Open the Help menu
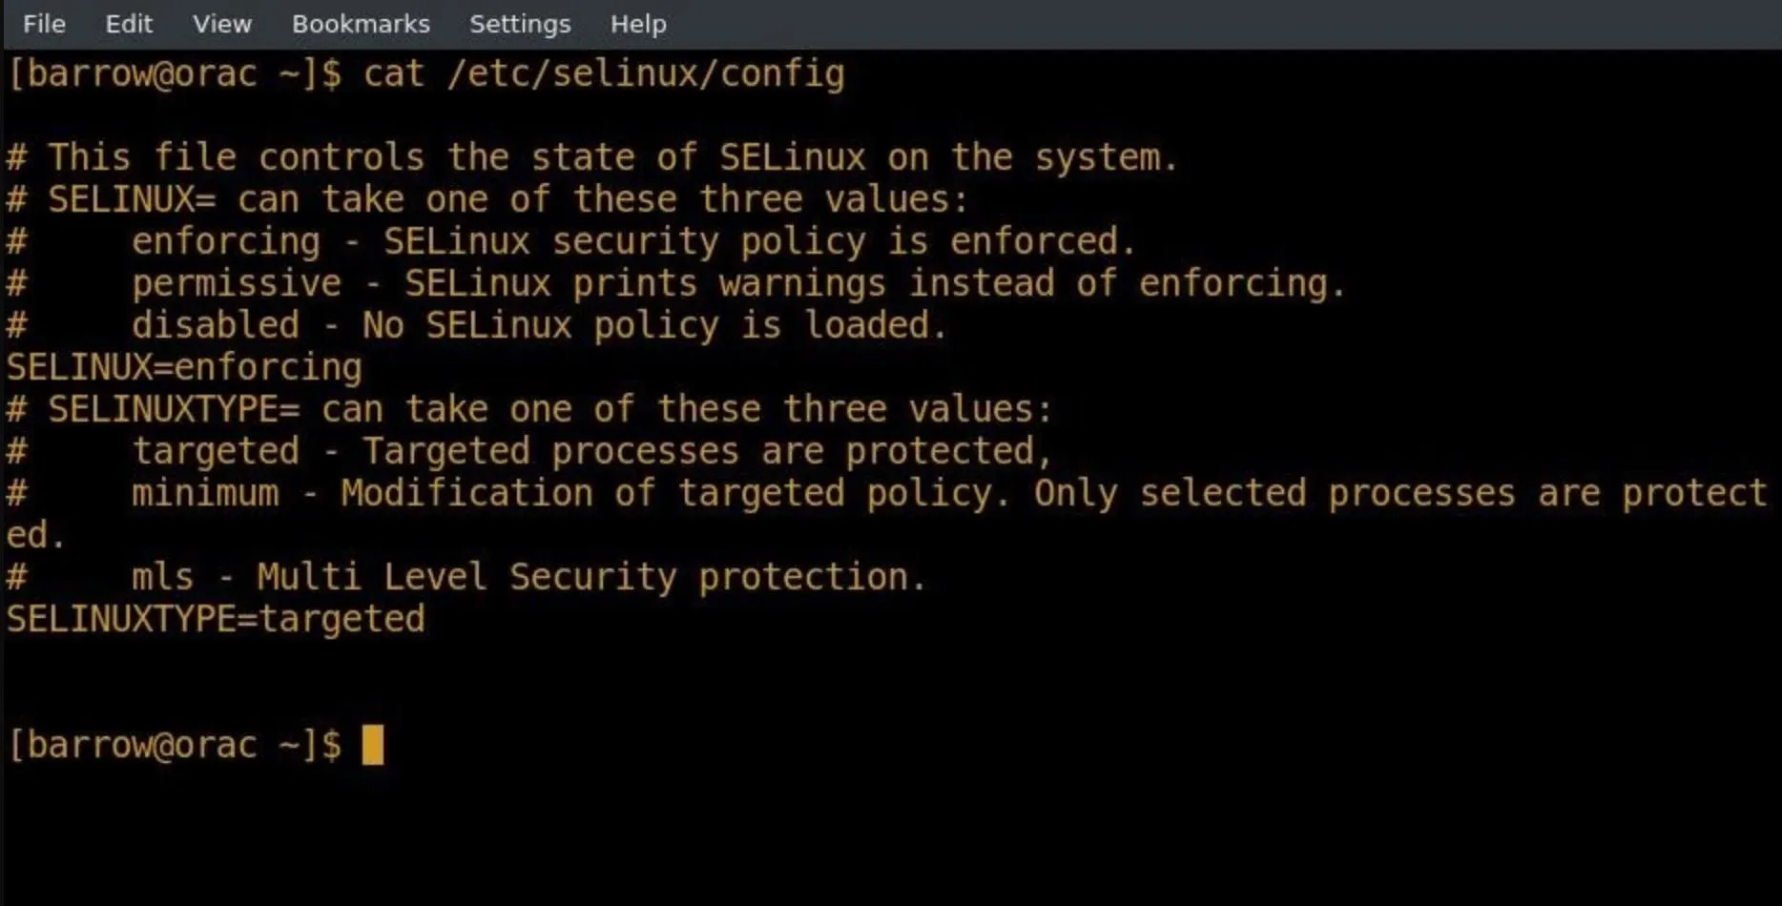The height and width of the screenshot is (906, 1782). pyautogui.click(x=638, y=24)
